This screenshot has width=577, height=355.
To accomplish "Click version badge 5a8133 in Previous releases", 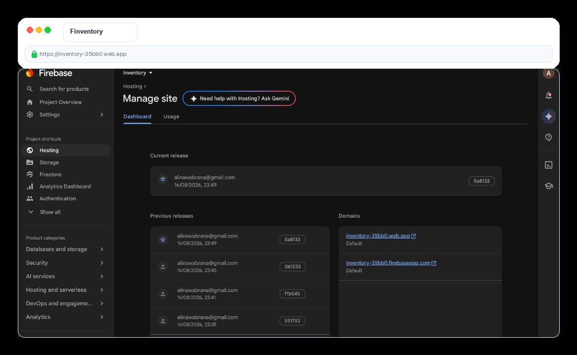I will tap(292, 239).
